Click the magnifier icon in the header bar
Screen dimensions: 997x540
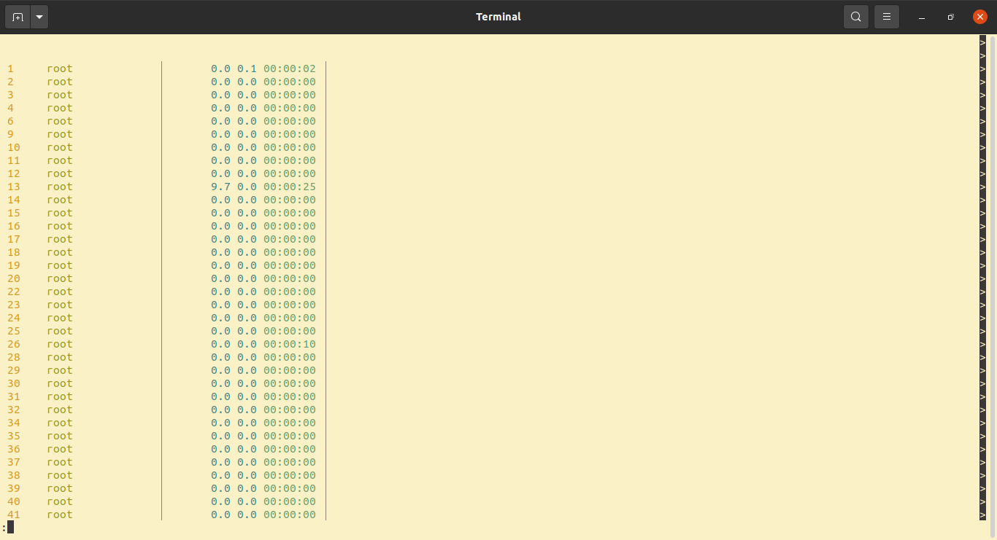(855, 16)
